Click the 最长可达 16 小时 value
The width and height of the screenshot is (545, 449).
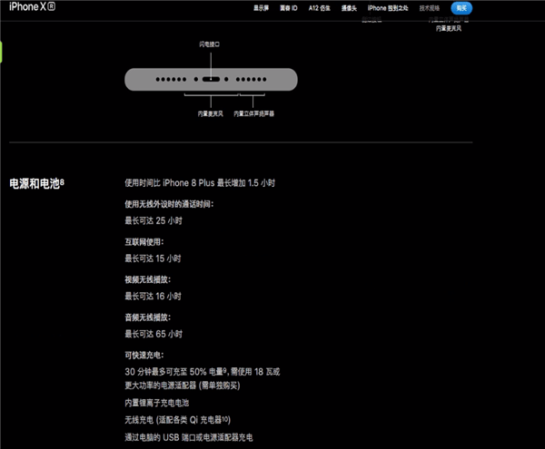[x=153, y=297]
